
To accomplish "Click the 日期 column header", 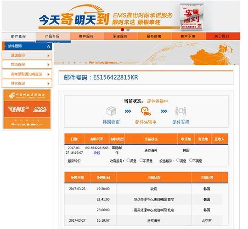I will tap(74, 139).
